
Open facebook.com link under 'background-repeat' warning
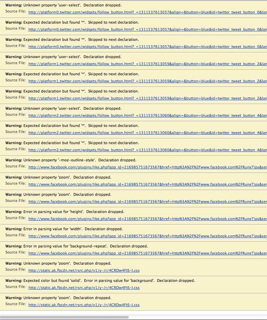pos(147,253)
